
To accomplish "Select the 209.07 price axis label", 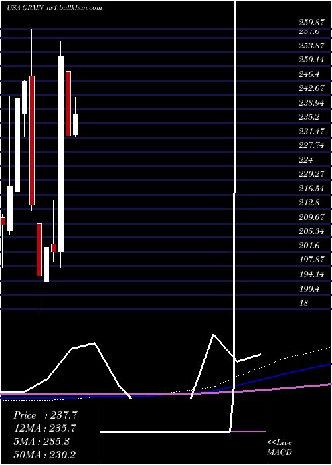I will 311,217.
